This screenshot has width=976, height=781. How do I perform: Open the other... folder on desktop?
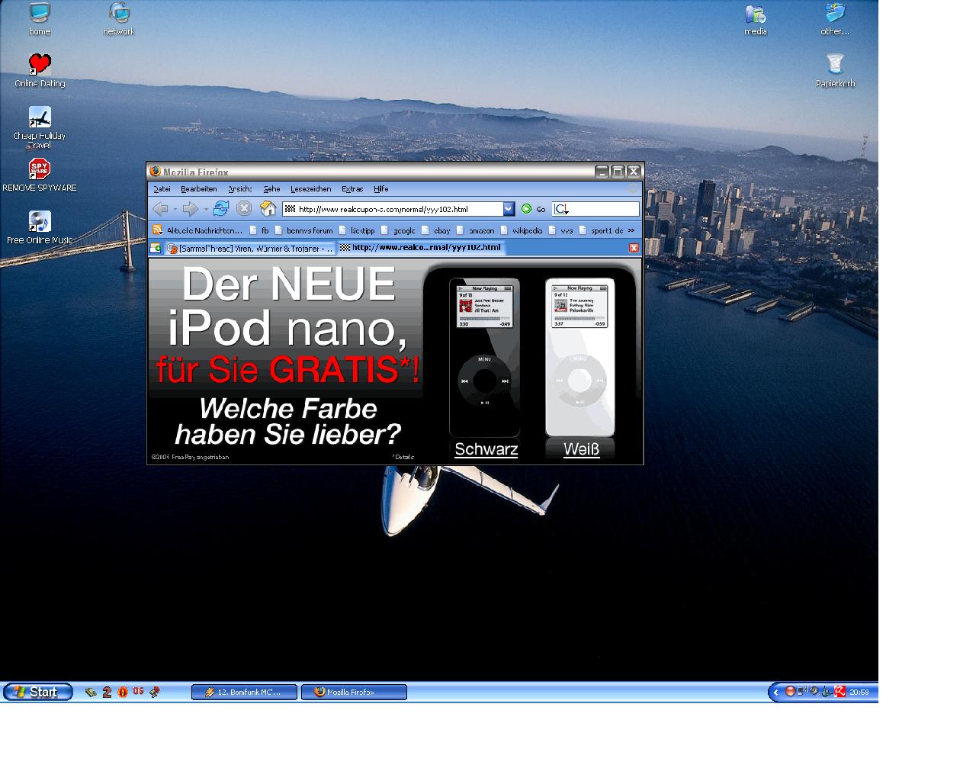[x=835, y=19]
